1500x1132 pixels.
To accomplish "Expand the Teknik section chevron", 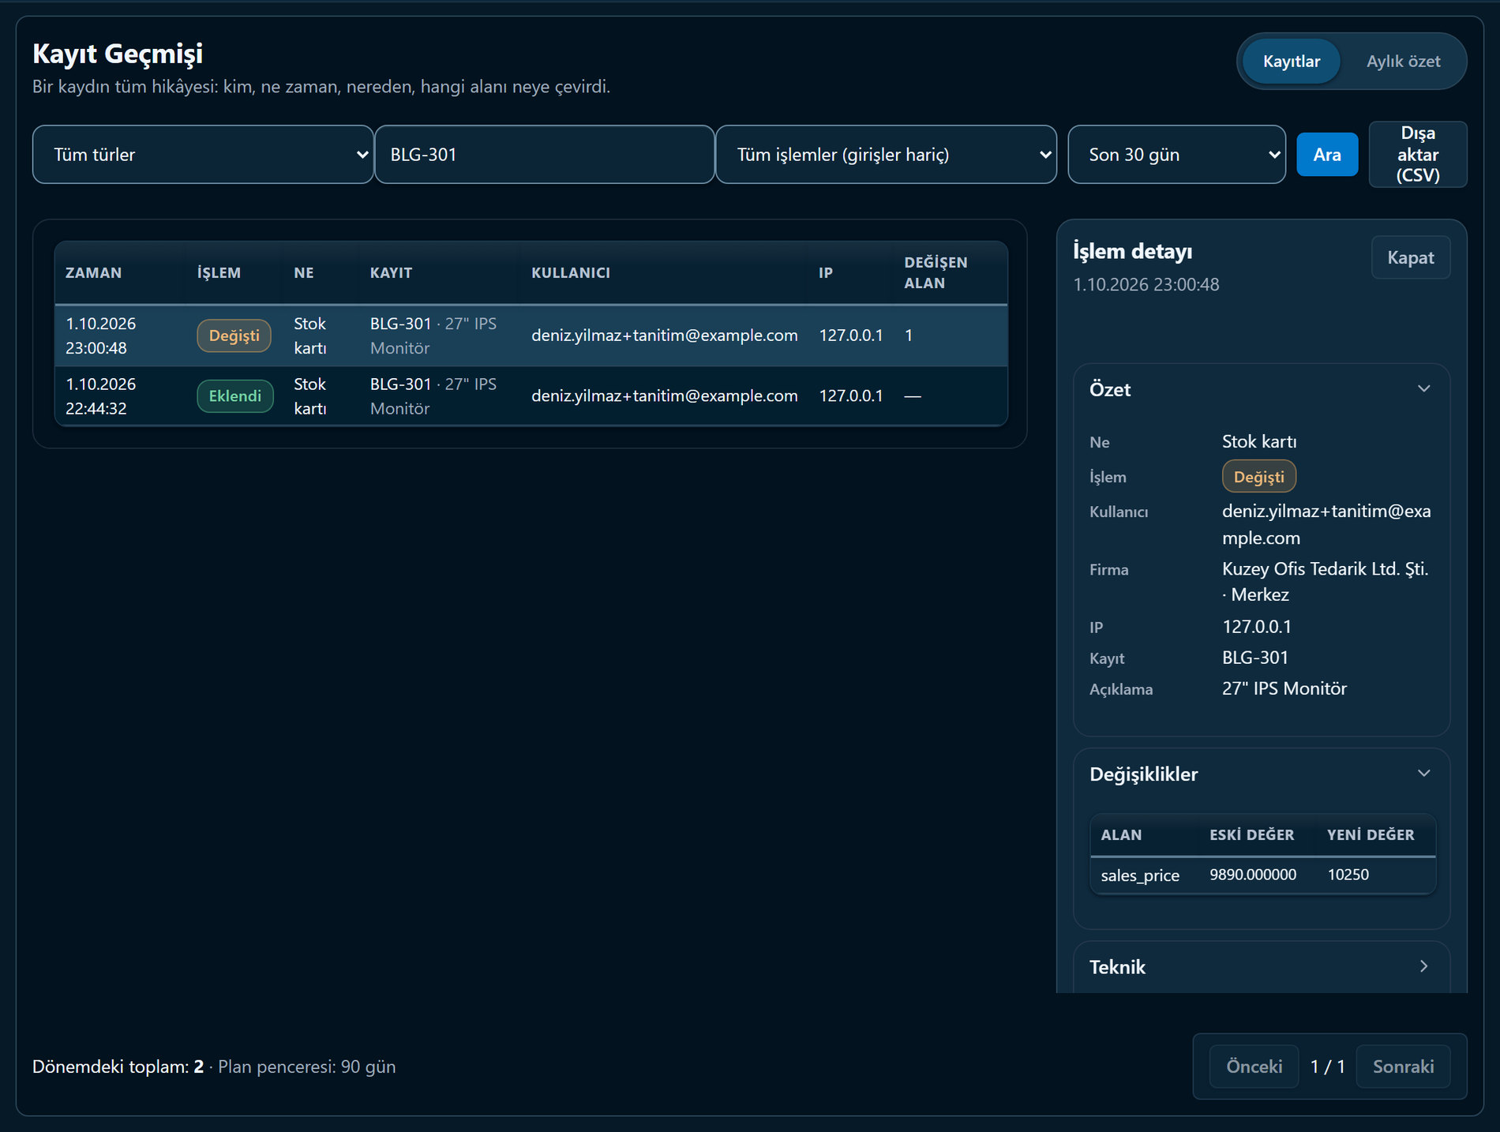I will (1424, 966).
